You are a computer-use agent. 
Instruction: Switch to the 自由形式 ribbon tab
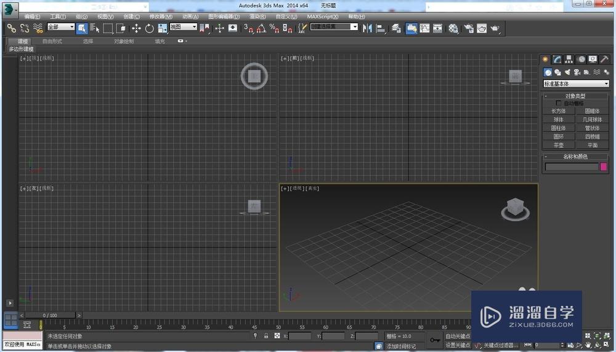tap(52, 41)
